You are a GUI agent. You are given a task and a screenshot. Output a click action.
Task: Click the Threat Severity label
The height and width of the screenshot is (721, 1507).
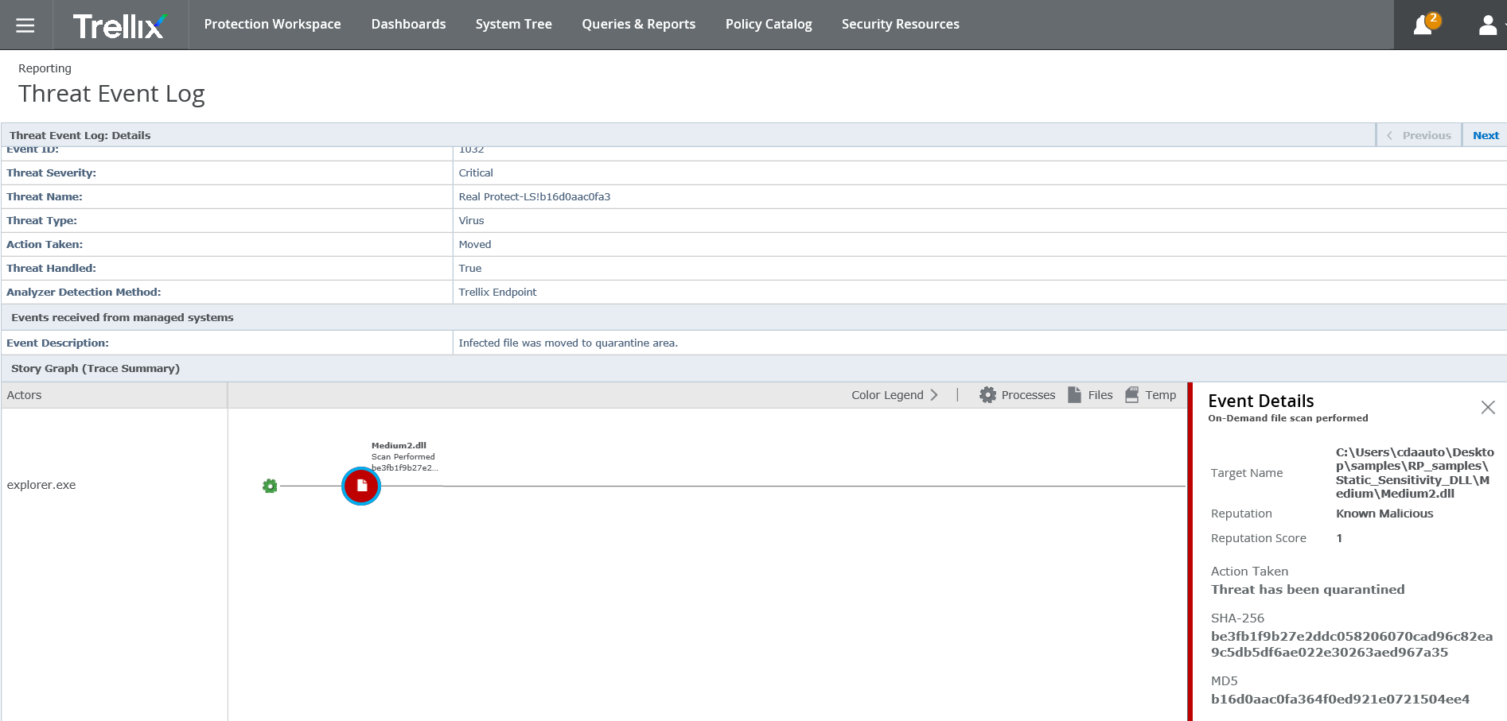(x=52, y=172)
